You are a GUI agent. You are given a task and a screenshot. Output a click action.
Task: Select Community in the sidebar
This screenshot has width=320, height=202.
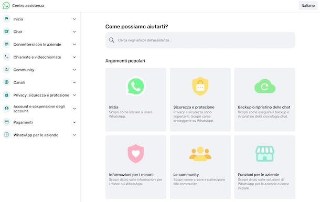point(24,70)
